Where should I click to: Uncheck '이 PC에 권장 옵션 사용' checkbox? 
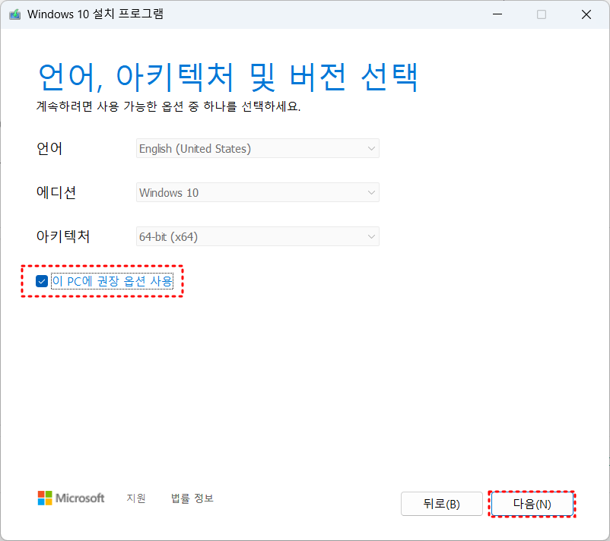pos(42,281)
